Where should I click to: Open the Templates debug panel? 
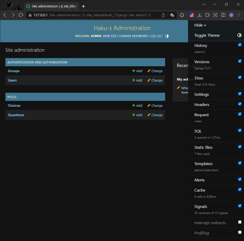coord(203,164)
